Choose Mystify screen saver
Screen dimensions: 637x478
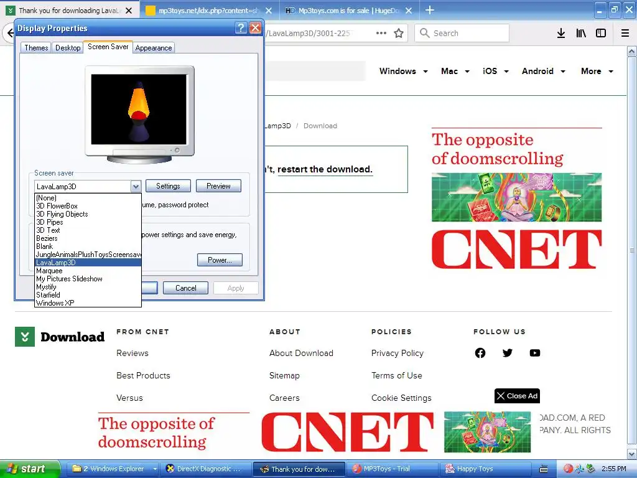point(88,287)
